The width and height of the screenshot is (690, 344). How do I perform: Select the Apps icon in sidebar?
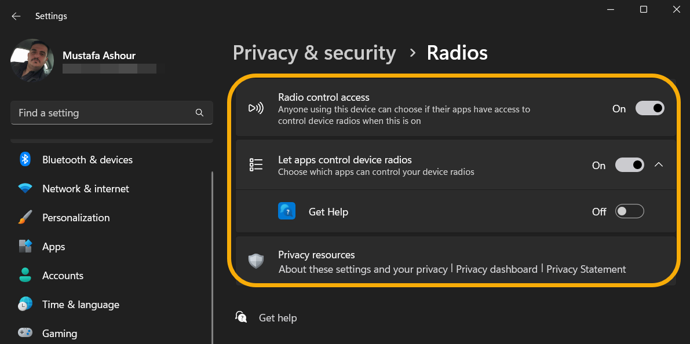(x=25, y=246)
